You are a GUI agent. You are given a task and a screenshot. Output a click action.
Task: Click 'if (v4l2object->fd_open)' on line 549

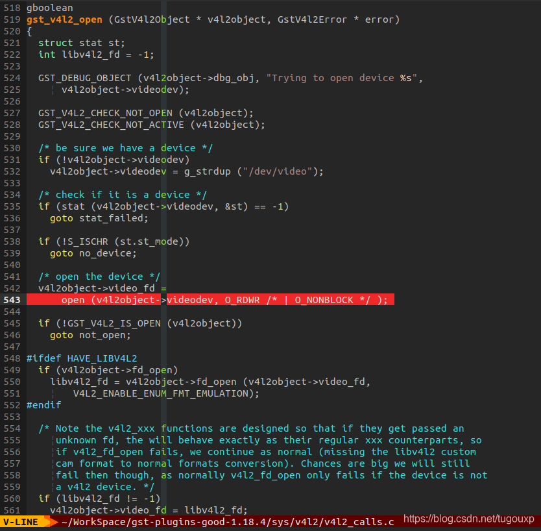coord(108,370)
